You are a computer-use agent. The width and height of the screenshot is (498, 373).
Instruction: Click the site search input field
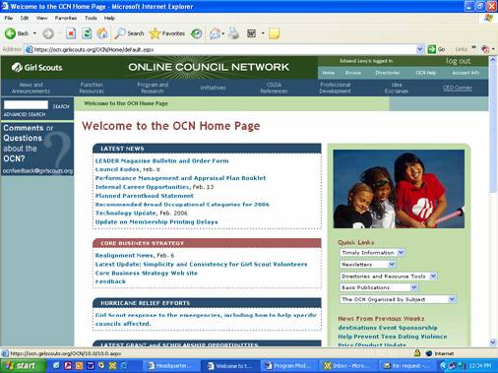26,105
